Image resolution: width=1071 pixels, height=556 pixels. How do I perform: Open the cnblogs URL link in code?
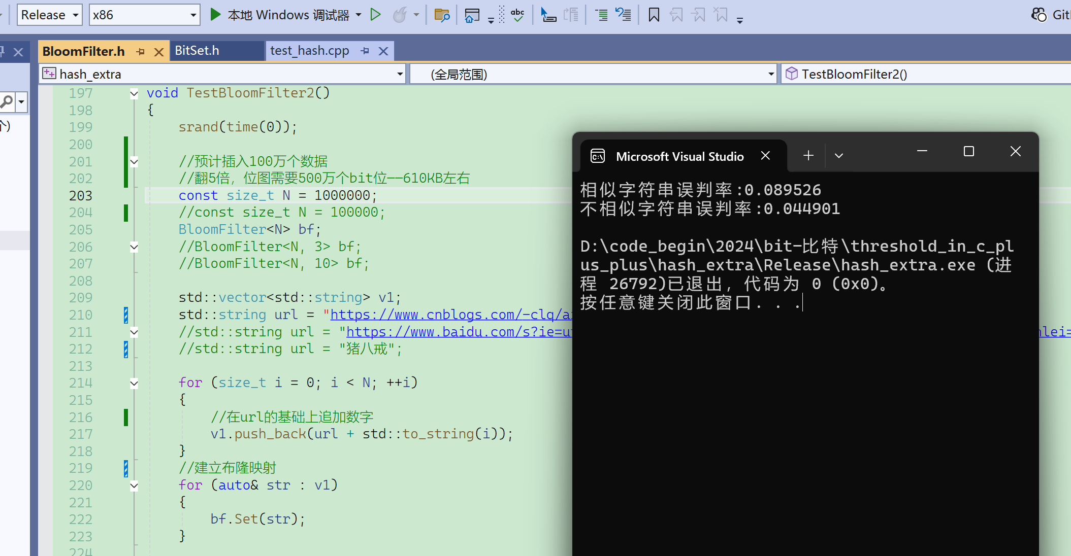[447, 315]
